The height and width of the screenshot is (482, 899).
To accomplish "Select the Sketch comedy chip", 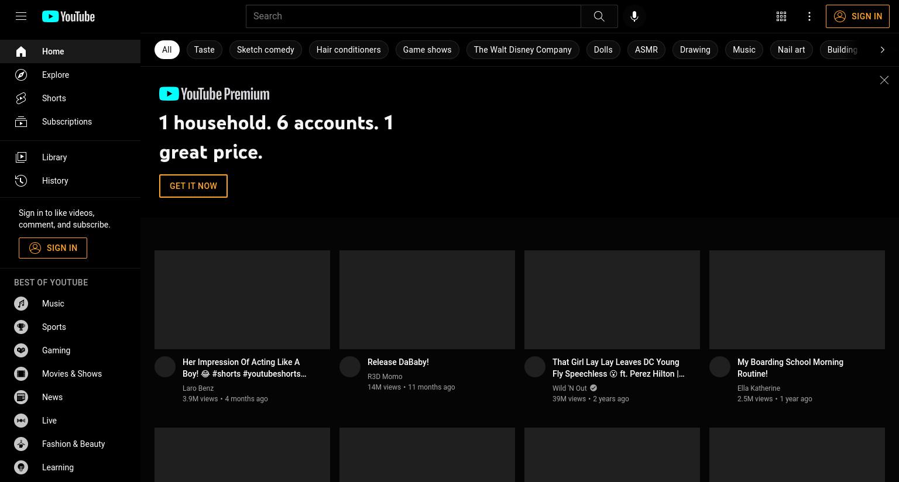I will pos(266,50).
